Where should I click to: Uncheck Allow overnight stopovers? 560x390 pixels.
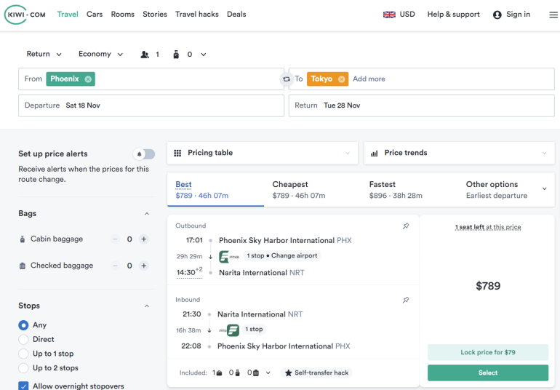click(x=24, y=386)
